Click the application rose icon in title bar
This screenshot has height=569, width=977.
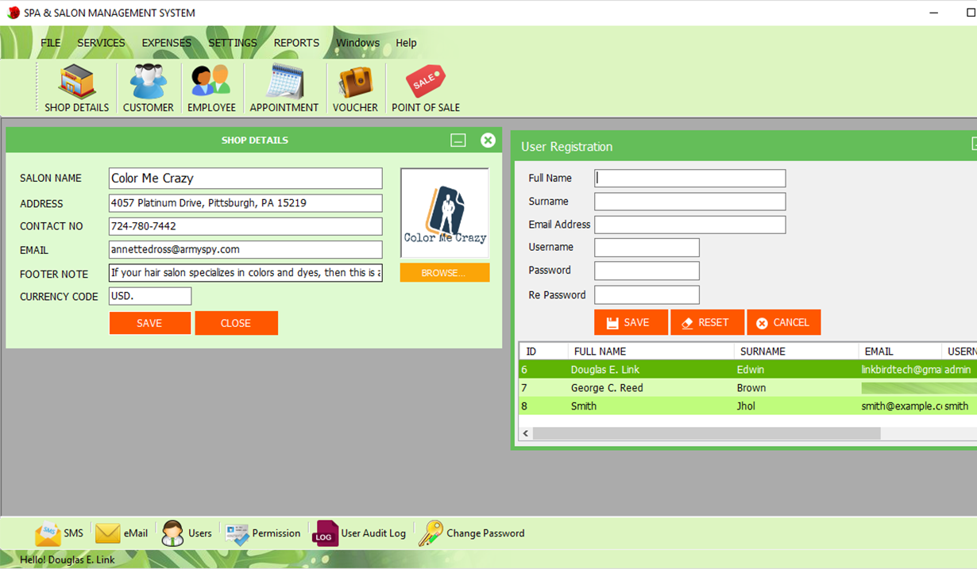click(14, 13)
